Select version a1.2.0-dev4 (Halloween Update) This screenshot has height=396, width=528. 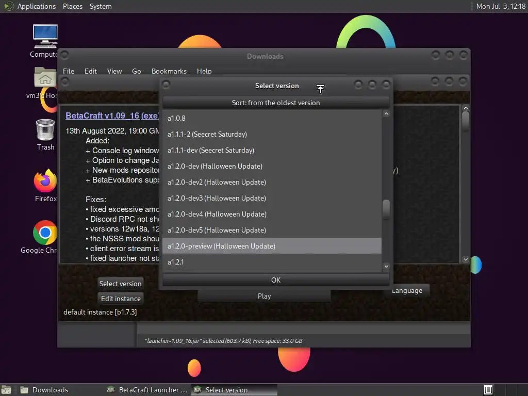point(272,214)
